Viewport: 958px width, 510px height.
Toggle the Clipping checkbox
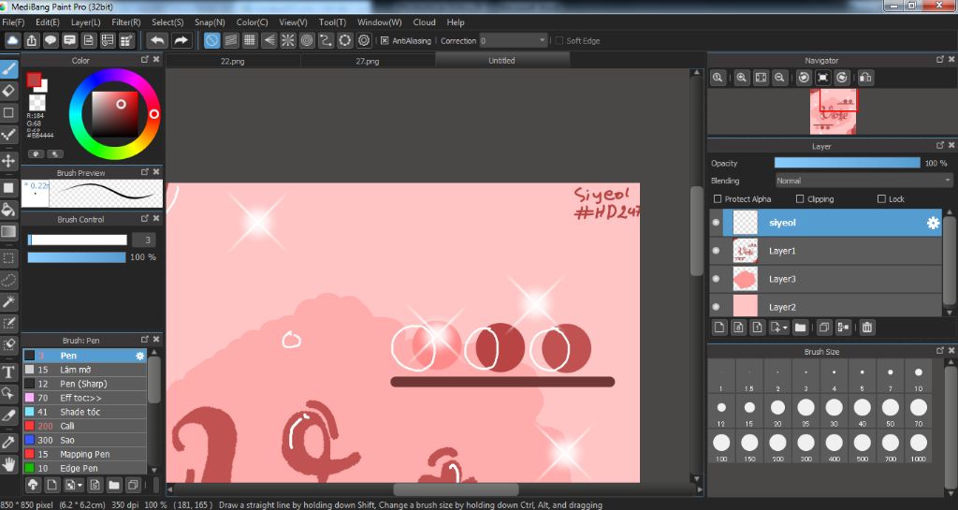(x=800, y=199)
